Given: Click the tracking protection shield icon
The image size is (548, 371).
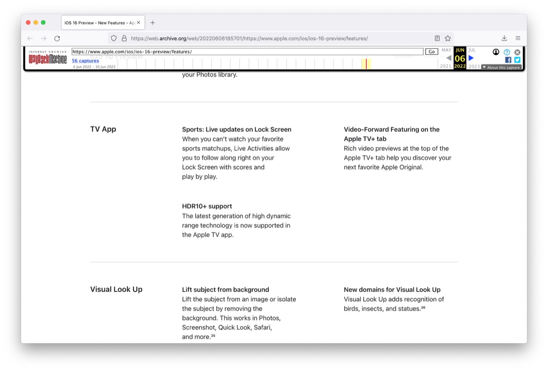Looking at the screenshot, I should pyautogui.click(x=114, y=38).
